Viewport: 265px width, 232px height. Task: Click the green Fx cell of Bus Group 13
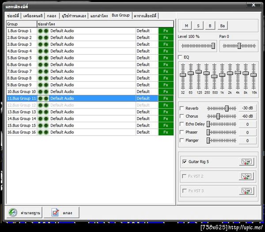pyautogui.click(x=166, y=112)
